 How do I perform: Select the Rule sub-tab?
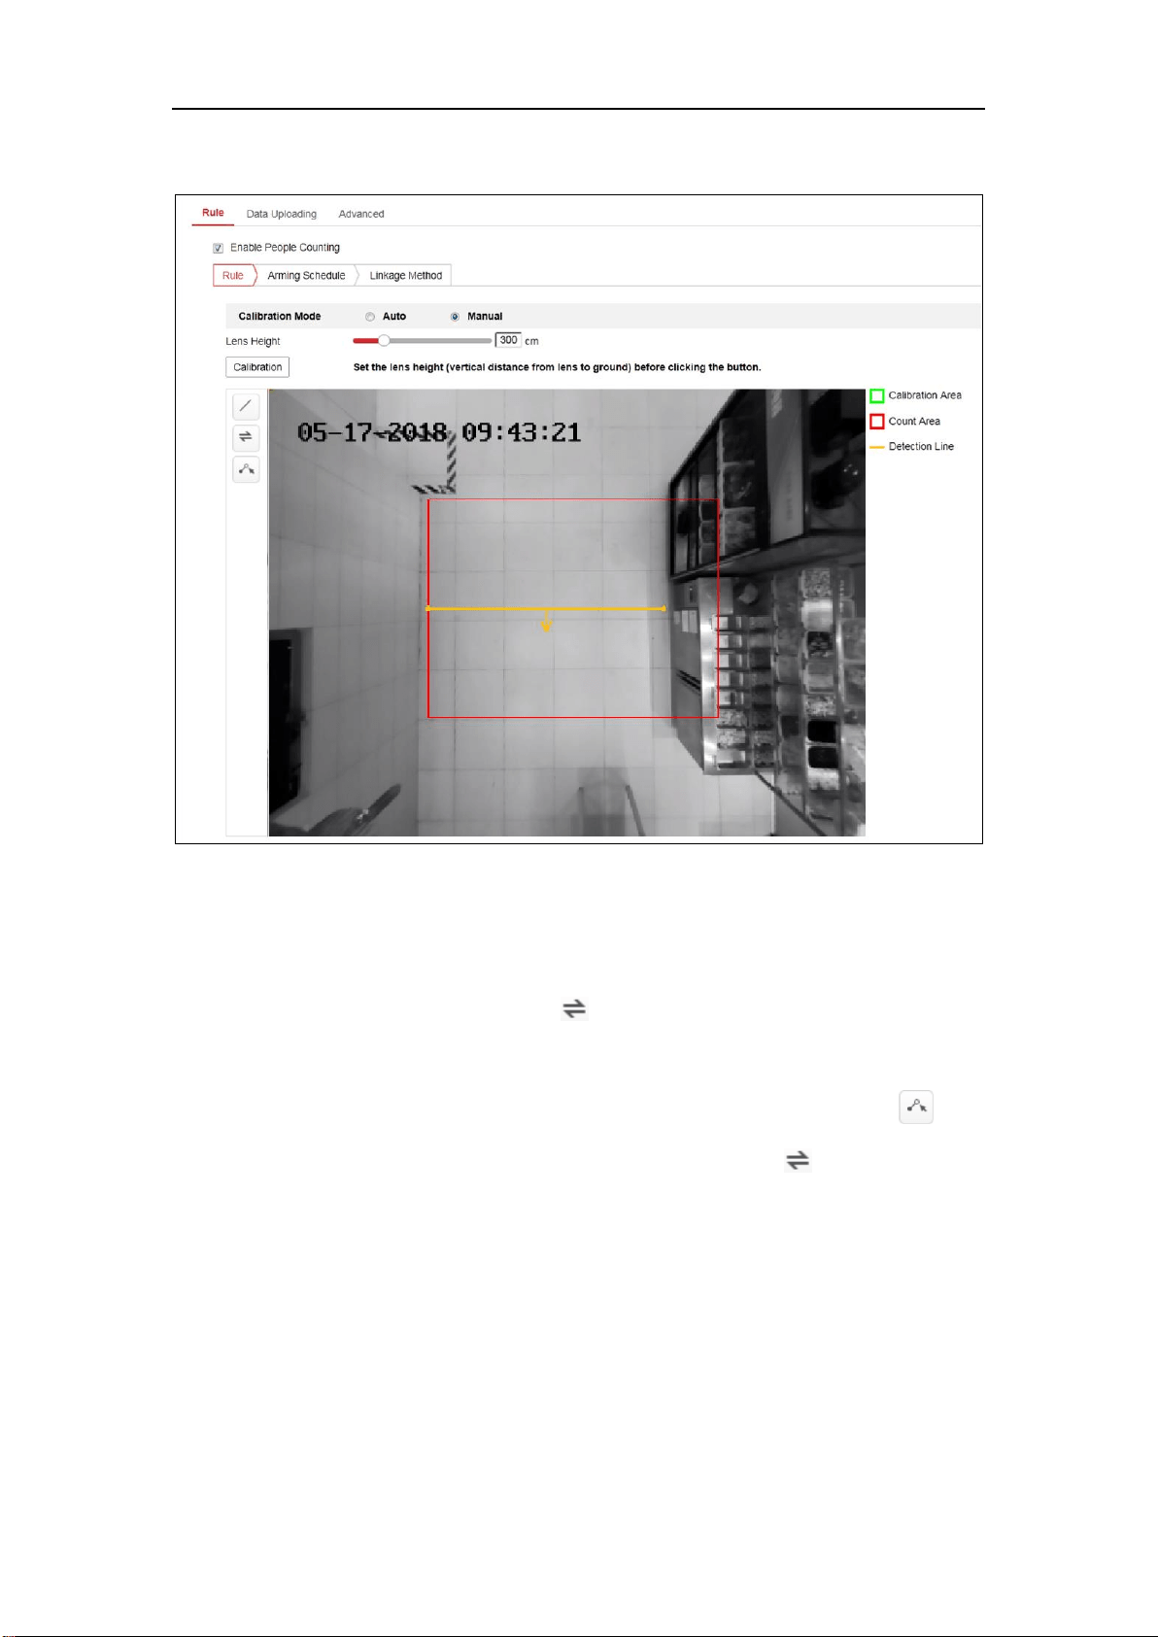pos(233,276)
